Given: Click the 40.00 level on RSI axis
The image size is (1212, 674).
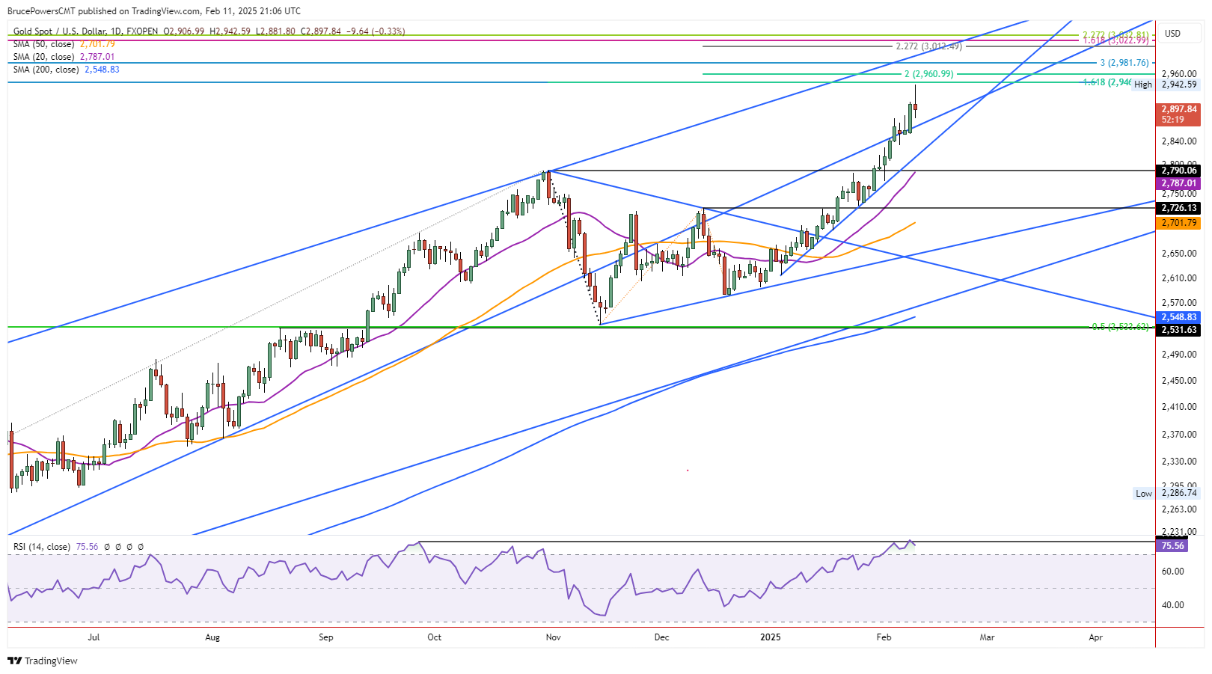Looking at the screenshot, I should 1173,605.
